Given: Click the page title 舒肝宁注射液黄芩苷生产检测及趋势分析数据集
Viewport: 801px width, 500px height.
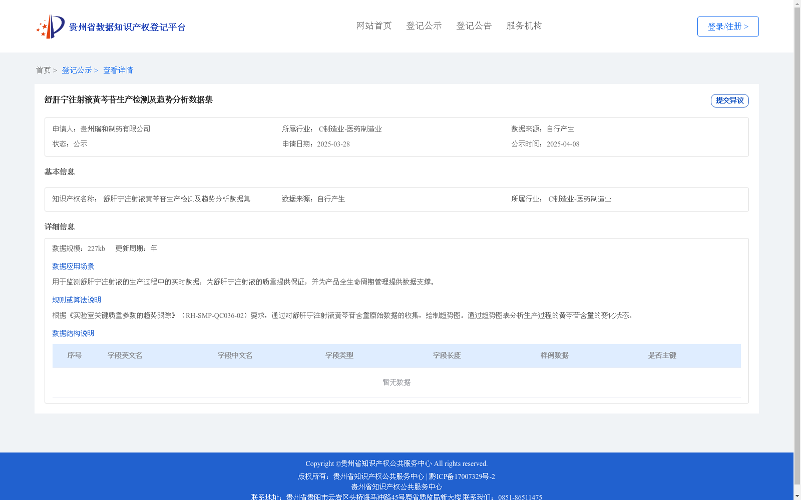Looking at the screenshot, I should (x=129, y=99).
